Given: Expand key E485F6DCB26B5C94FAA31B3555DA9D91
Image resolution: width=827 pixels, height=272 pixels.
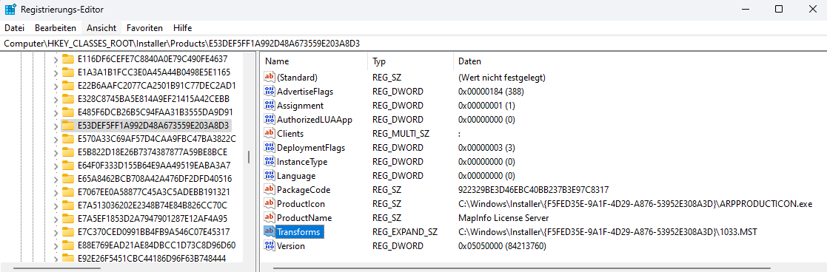Looking at the screenshot, I should tap(56, 112).
